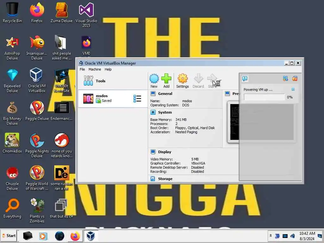324x243 pixels.
Task: Select the 'that but its c#' desktop icon
Action: [x=62, y=208]
